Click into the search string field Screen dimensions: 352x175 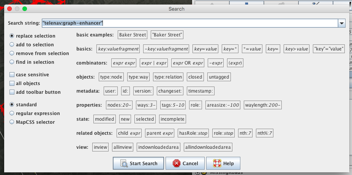click(190, 23)
